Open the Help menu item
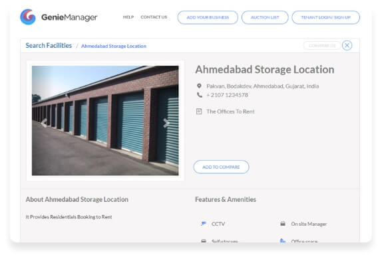This screenshot has height=259, width=382. click(x=128, y=17)
